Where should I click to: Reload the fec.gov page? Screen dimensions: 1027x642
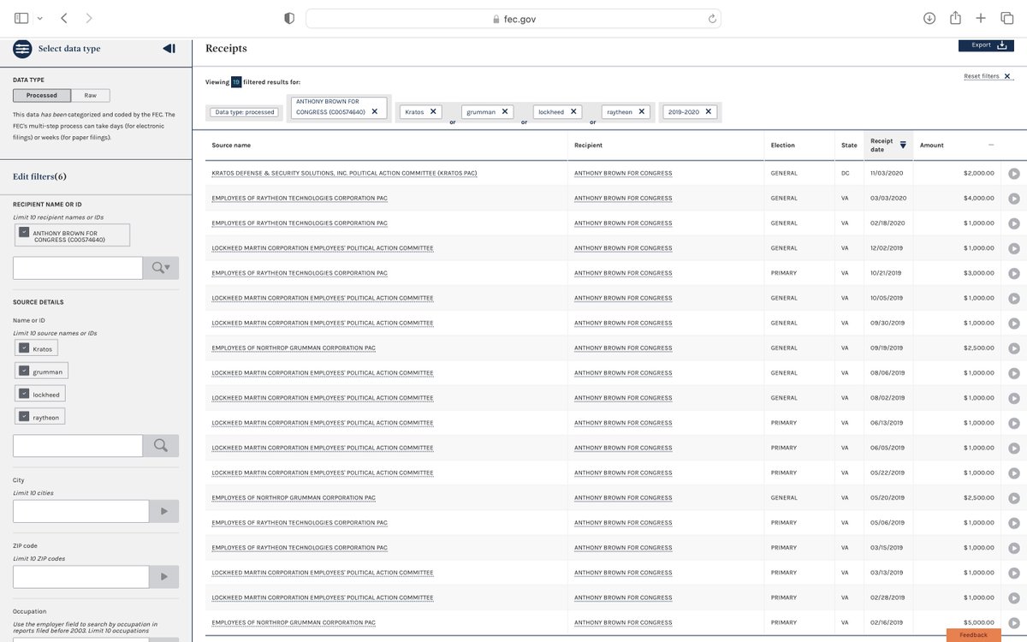[712, 19]
